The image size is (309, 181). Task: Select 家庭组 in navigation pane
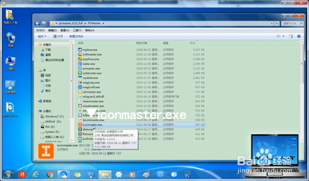click(x=47, y=101)
